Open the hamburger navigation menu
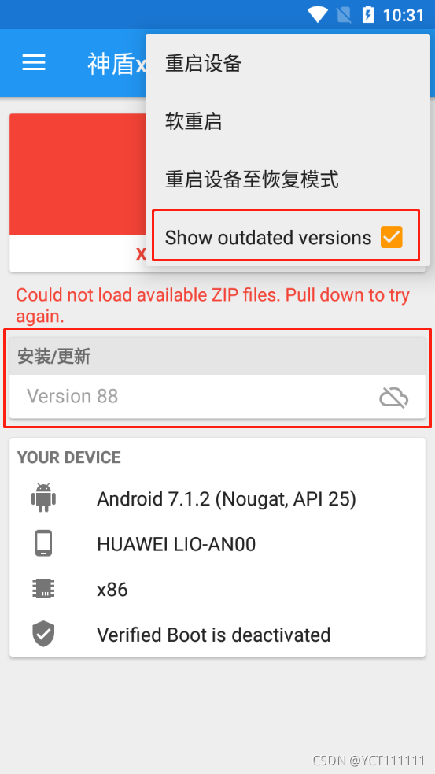Screen dimensions: 435x774 pos(34,63)
